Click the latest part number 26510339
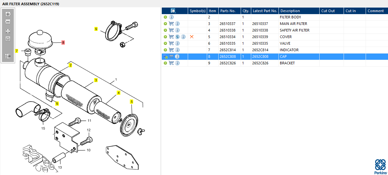 pos(260,37)
